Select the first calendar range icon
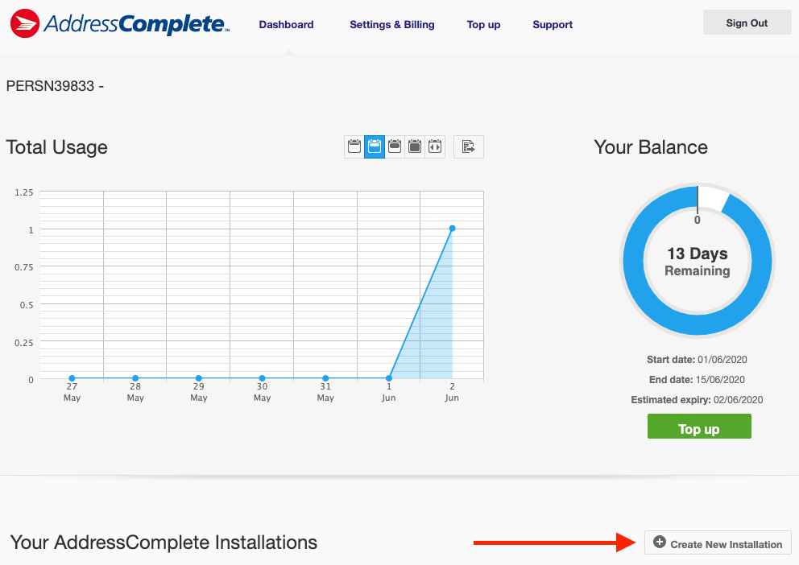 (x=354, y=146)
